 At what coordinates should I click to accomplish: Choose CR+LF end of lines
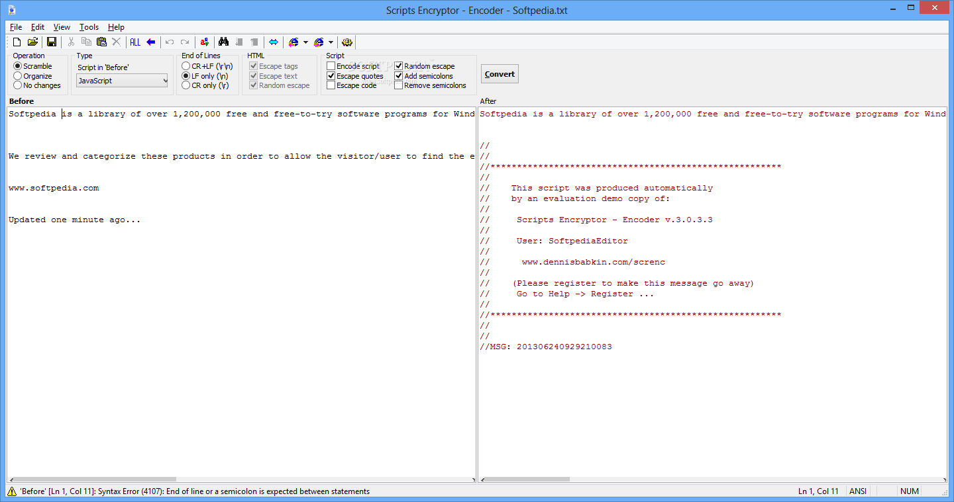coord(207,66)
